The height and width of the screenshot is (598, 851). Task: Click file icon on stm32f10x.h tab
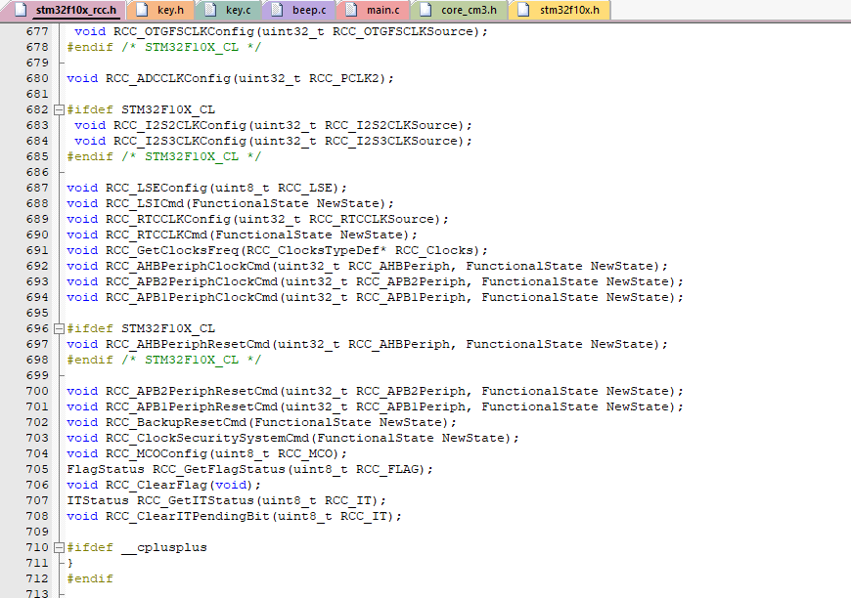pyautogui.click(x=524, y=10)
